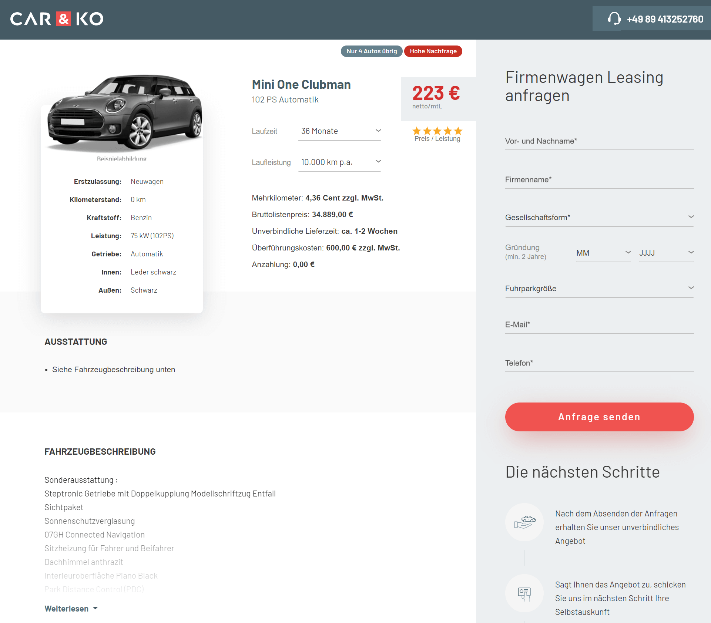The width and height of the screenshot is (711, 623).
Task: Open the Fuhrparkgröße dropdown
Action: pyautogui.click(x=599, y=289)
